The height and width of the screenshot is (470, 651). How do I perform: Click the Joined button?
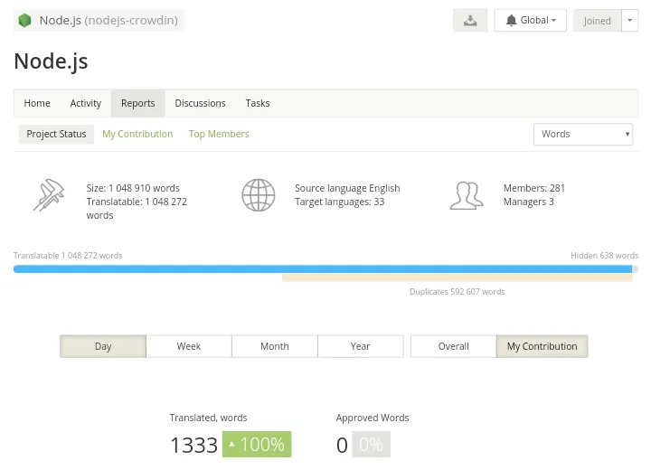(597, 21)
